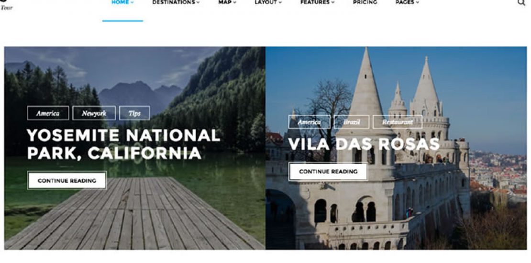Select the America tag on Yosemite post
The image size is (531, 263).
tap(48, 113)
